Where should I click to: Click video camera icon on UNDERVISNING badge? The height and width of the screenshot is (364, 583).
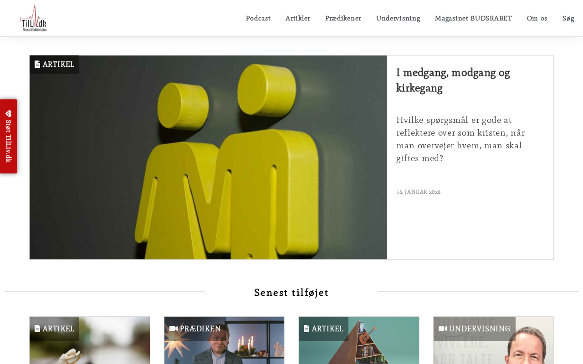click(x=443, y=329)
